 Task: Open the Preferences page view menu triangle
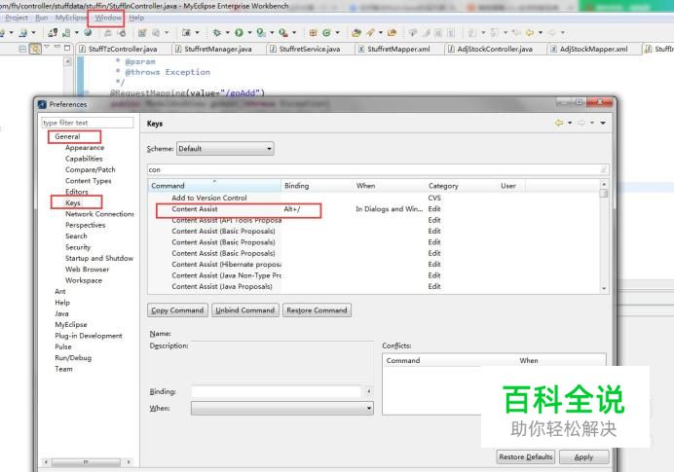point(603,124)
